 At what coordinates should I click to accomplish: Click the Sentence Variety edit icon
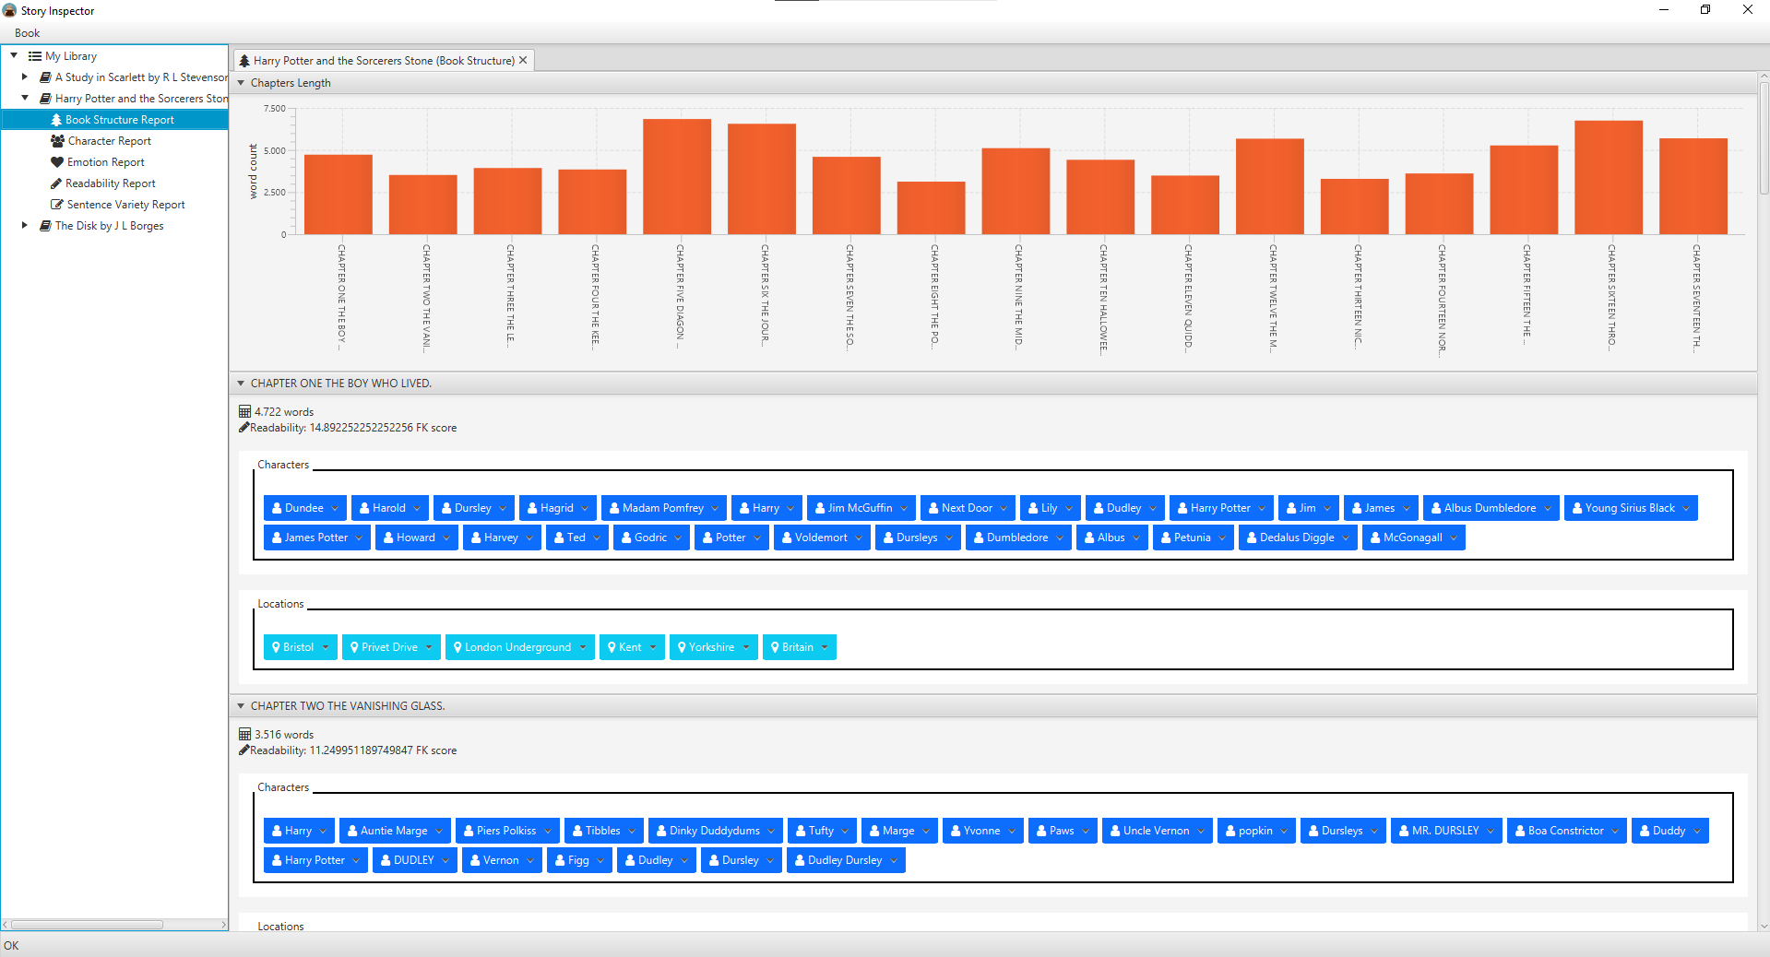tap(57, 205)
